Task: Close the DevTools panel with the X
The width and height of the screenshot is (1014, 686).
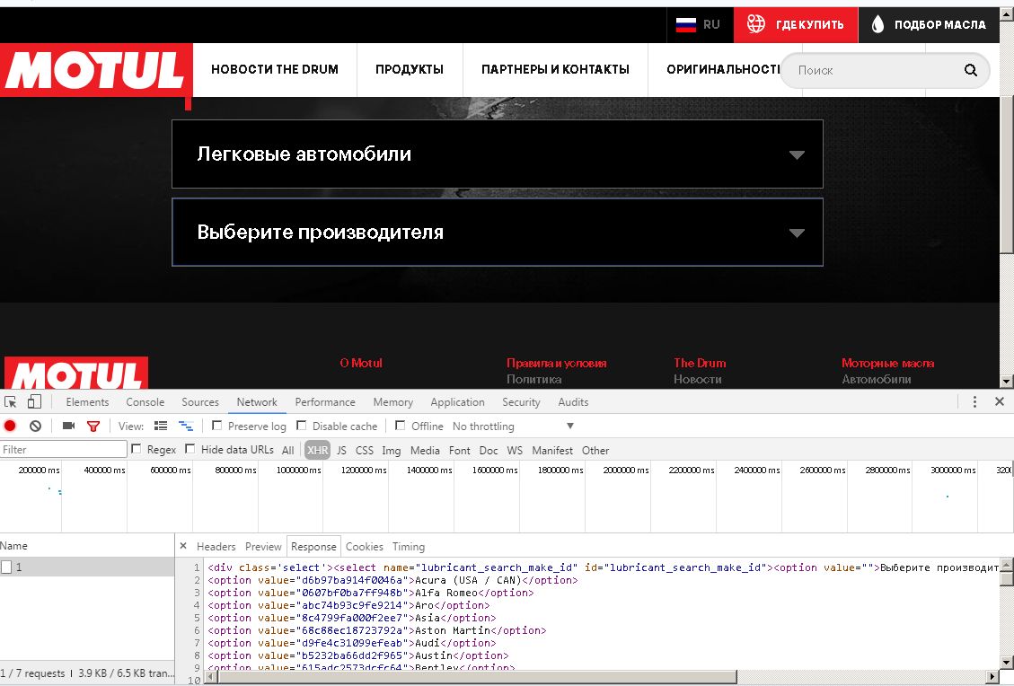Action: click(x=999, y=401)
